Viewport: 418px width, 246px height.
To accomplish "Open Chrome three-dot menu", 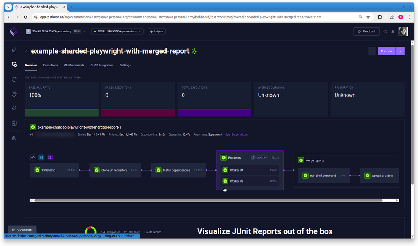I will point(409,17).
